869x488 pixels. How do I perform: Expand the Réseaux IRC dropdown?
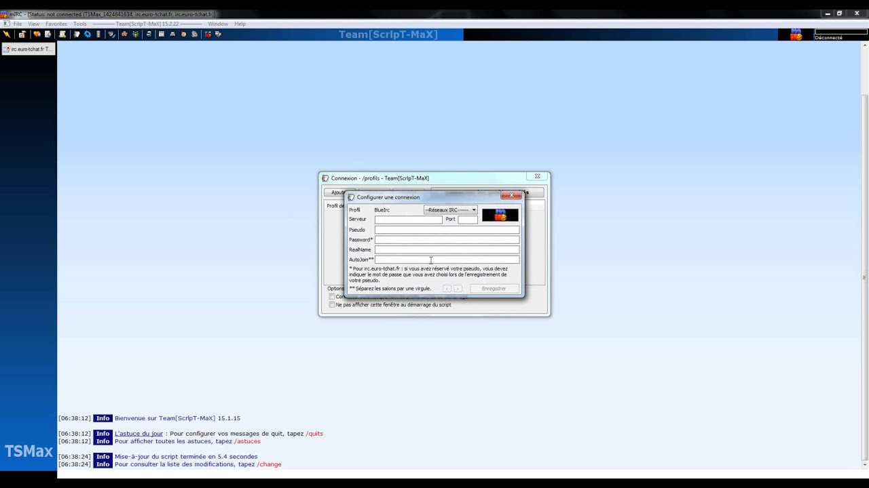pos(451,210)
